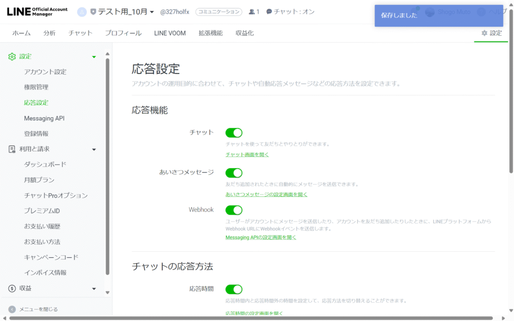This screenshot has height=321, width=514.
Task: Click the chat speech bubble icon in header
Action: tap(270, 12)
